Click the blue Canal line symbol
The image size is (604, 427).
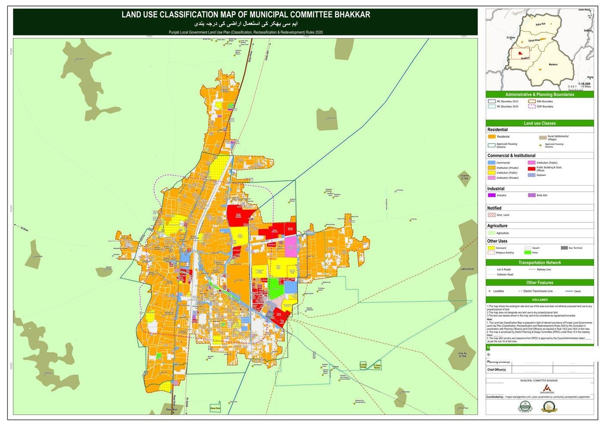click(569, 291)
